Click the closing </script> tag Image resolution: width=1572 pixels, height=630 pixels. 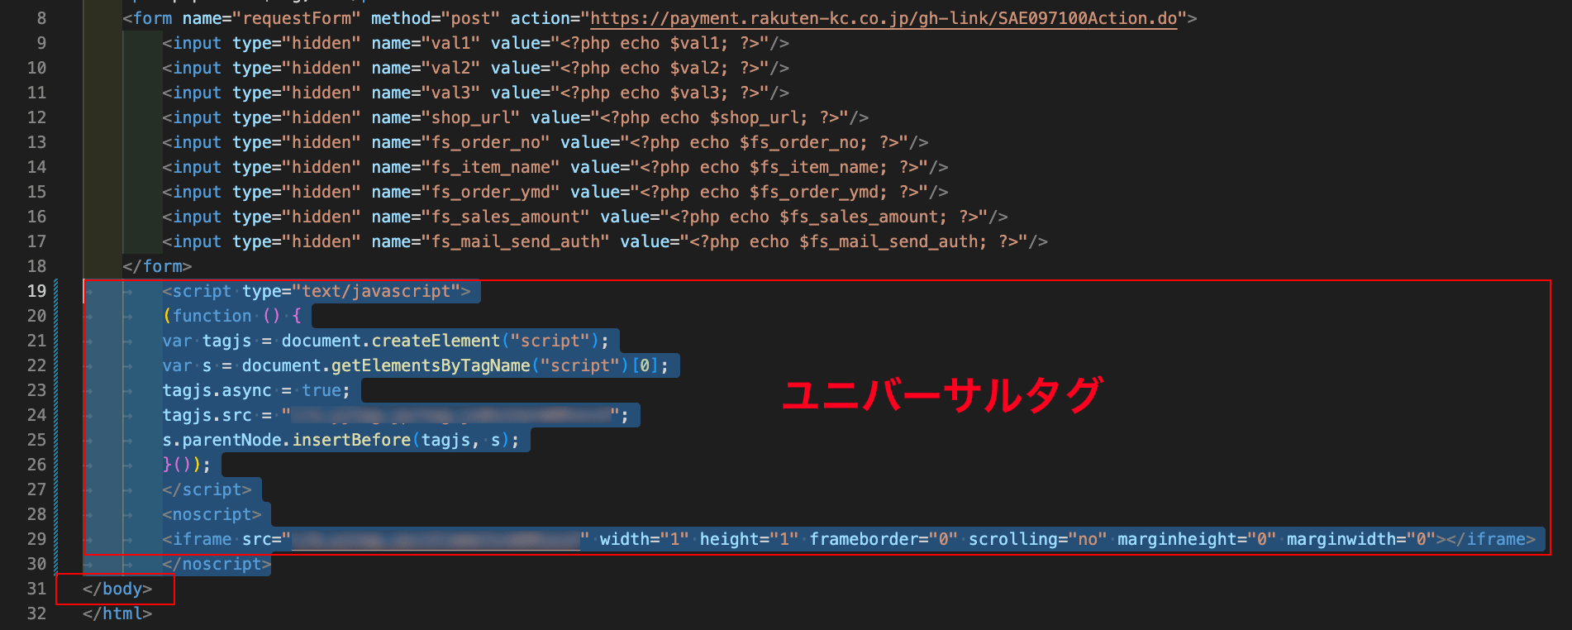pyautogui.click(x=207, y=489)
